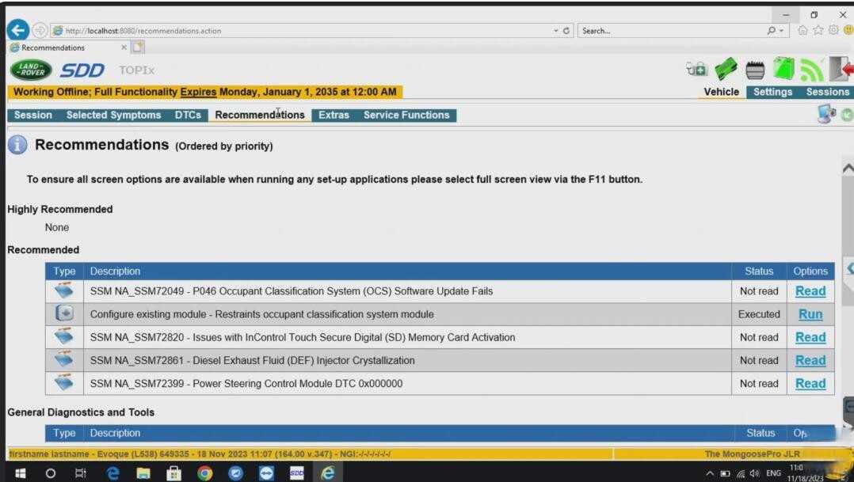Expand the search provider dropdown arrow
The height and width of the screenshot is (482, 854).
pyautogui.click(x=782, y=31)
